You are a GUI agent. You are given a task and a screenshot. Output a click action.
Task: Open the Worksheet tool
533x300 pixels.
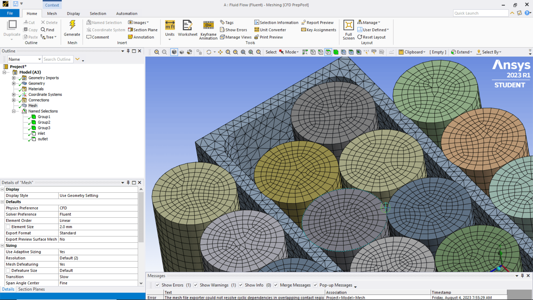pyautogui.click(x=187, y=25)
